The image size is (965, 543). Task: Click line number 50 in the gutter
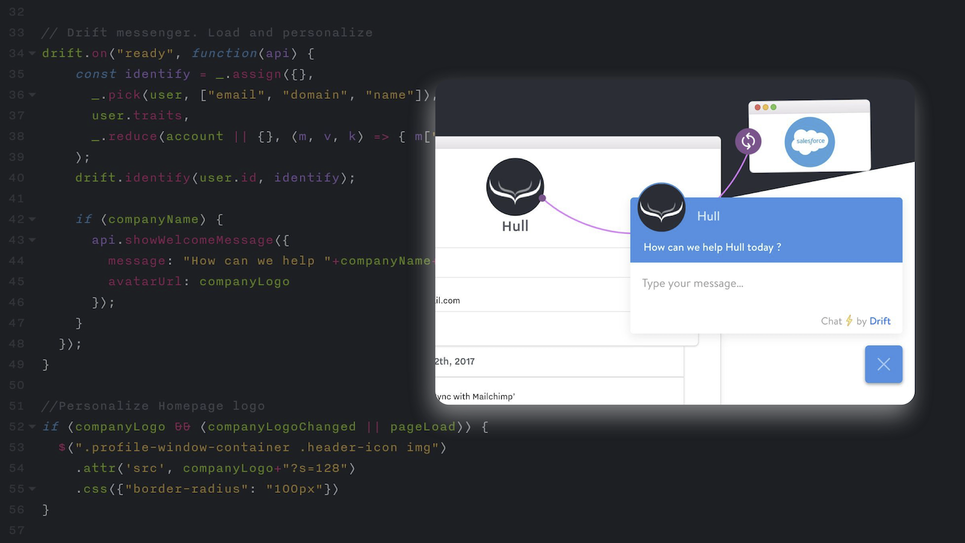tap(17, 386)
